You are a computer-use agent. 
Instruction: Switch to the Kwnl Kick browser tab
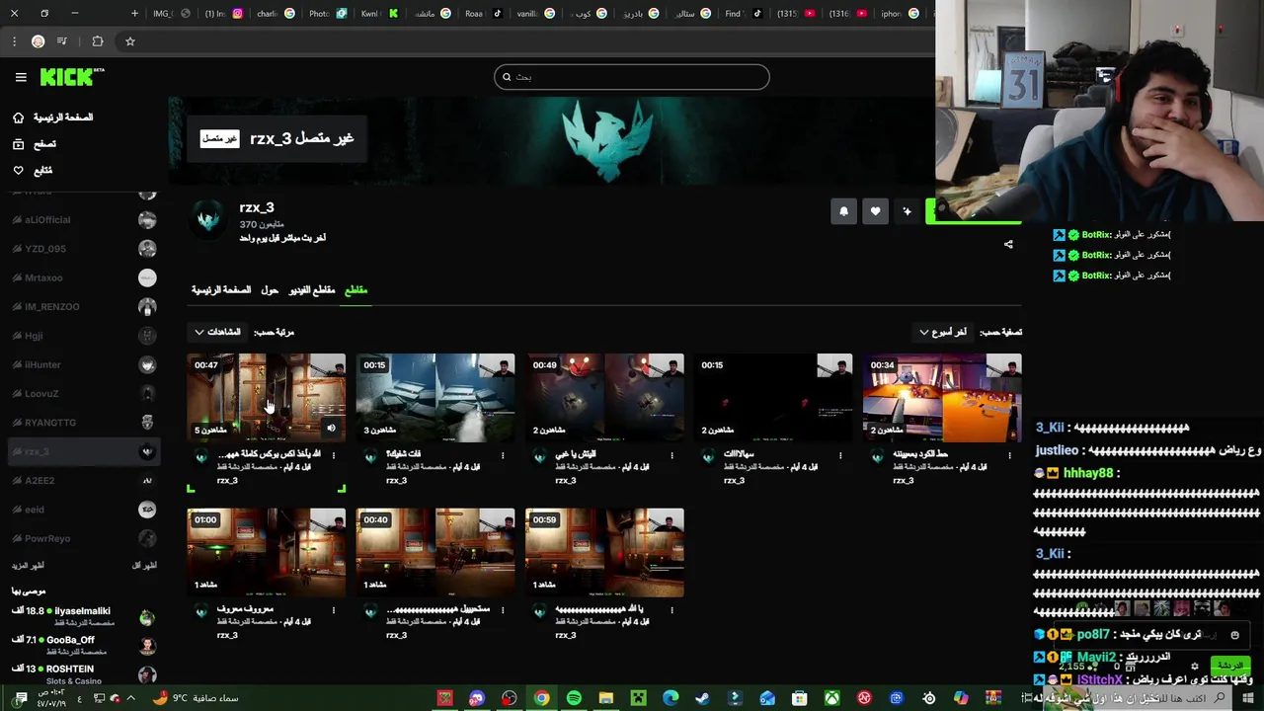pos(379,14)
